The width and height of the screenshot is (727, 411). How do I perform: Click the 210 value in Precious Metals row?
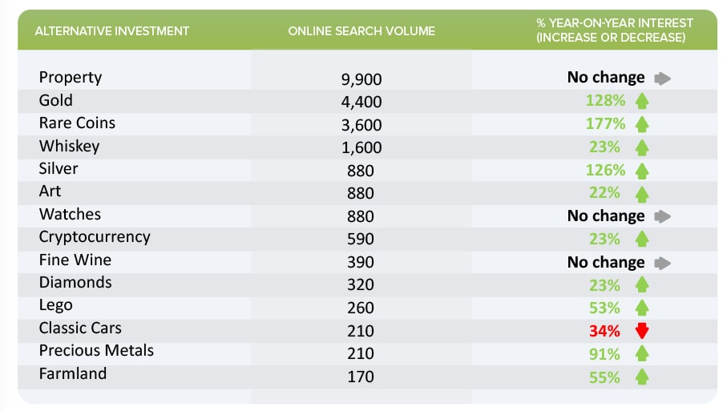(x=361, y=353)
